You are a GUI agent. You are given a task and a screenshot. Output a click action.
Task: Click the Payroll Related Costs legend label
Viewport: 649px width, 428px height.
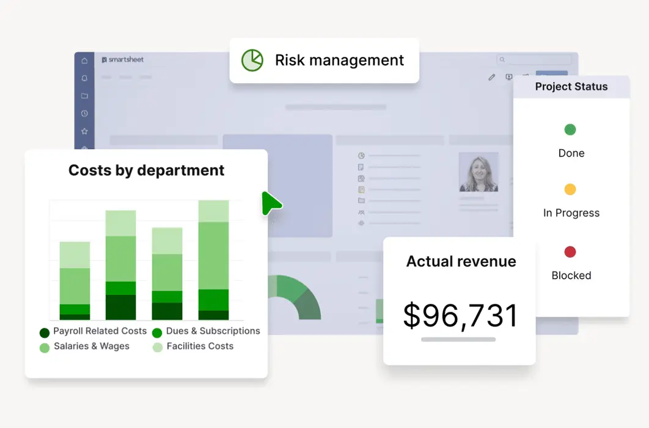[100, 331]
